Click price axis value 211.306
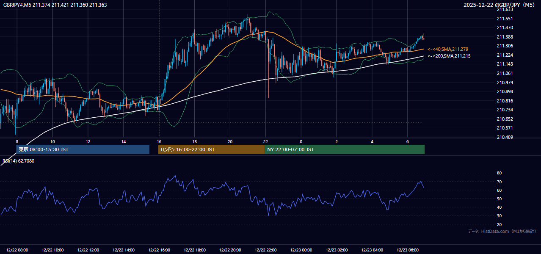Screen dimensions: 541x254 pyautogui.click(x=505, y=46)
